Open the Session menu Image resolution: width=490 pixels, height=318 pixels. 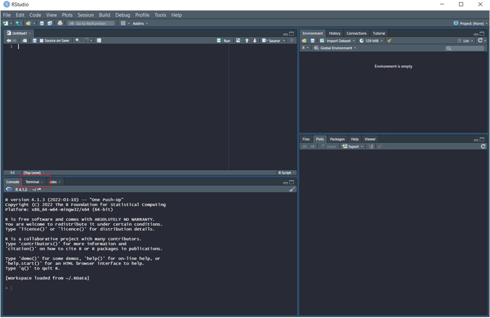coord(85,15)
